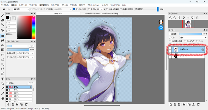Switch to the from-PixAI kai.mdp tab
Image resolution: width=208 pixels, height=110 pixels.
(102, 13)
